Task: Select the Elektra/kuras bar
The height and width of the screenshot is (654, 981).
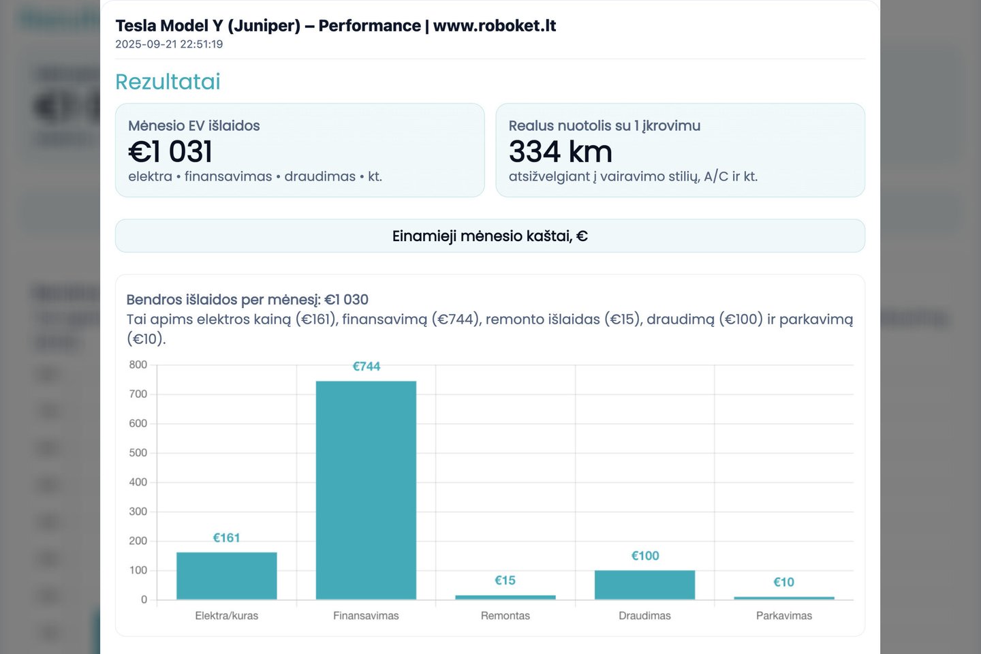Action: [226, 576]
